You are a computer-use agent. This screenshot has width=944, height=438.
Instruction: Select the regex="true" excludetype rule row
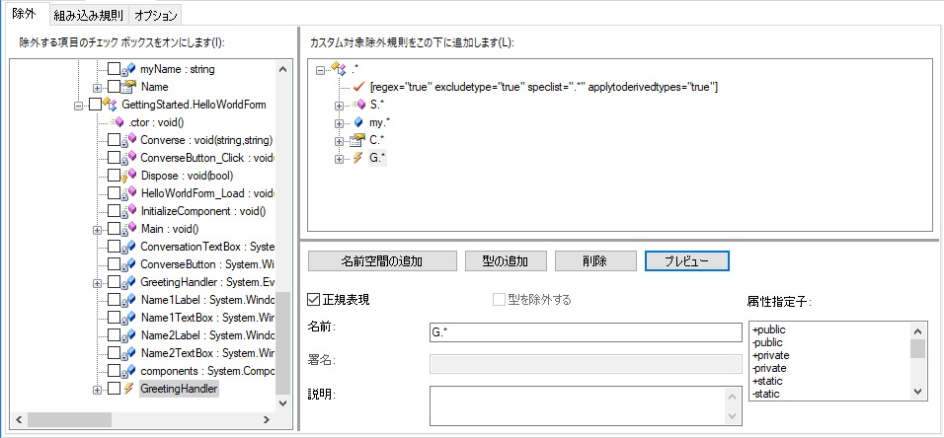[544, 87]
